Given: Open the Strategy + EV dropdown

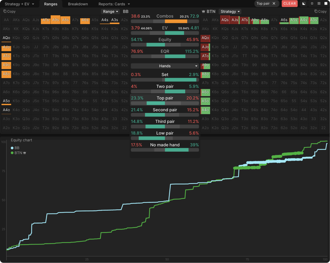Looking at the screenshot, I should click(19, 4).
